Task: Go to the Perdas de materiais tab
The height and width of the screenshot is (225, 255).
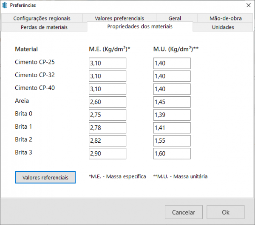Action: coord(44,27)
